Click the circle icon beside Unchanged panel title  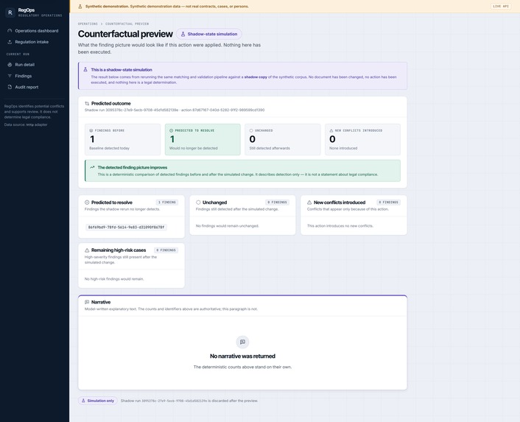click(198, 203)
